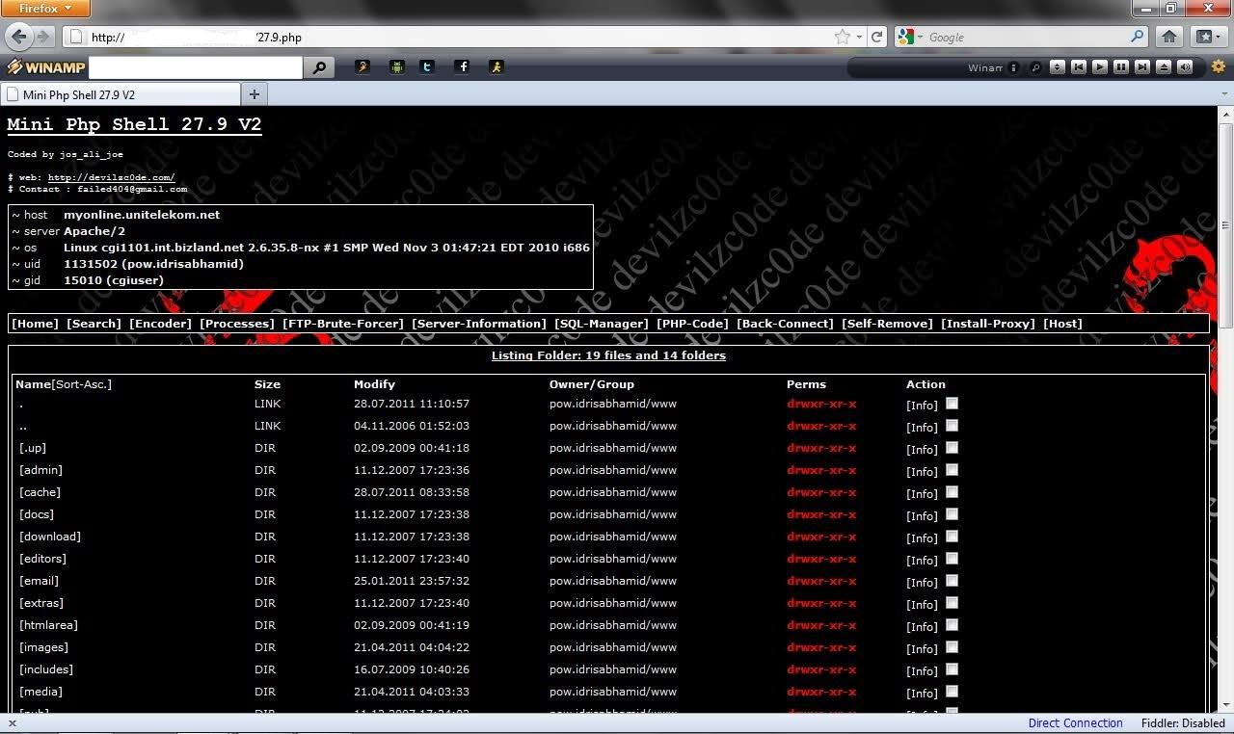Tick the checkbox for the [images] folder row
Image resolution: width=1234 pixels, height=734 pixels.
coord(952,647)
